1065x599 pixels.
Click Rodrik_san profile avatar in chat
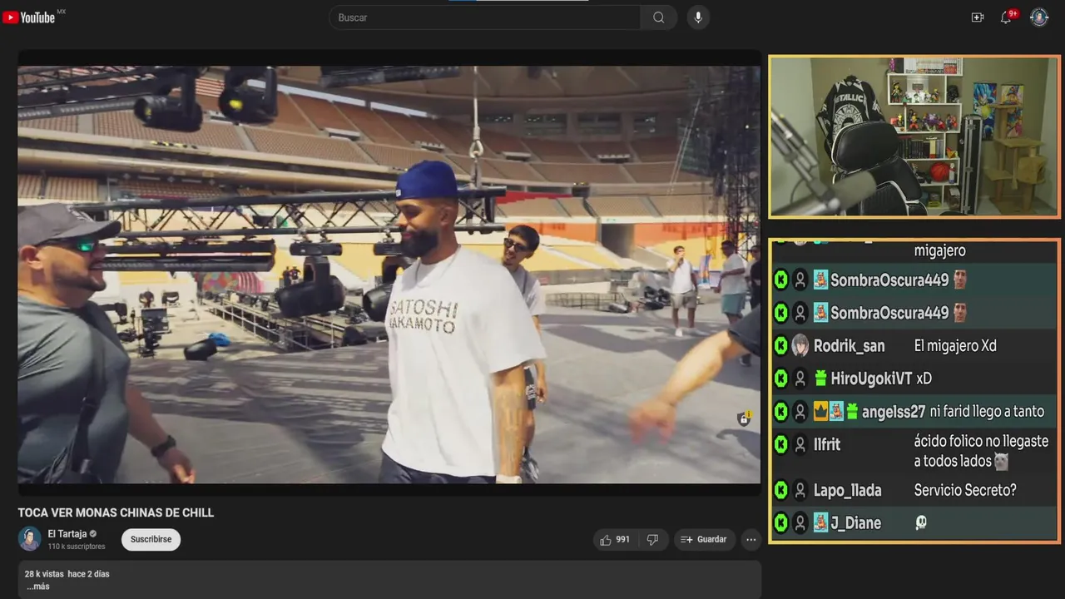[800, 346]
